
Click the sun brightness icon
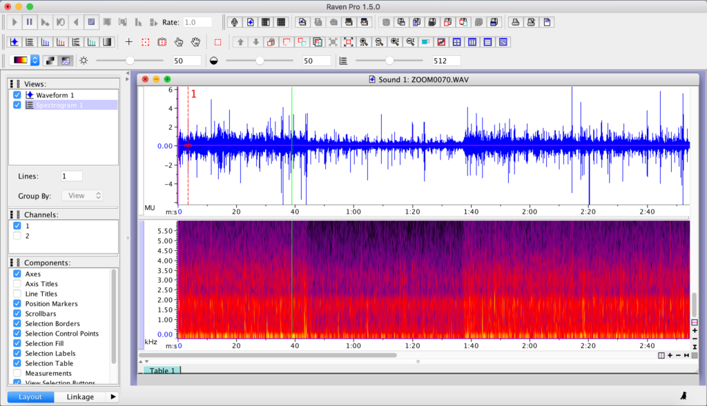[x=84, y=61]
